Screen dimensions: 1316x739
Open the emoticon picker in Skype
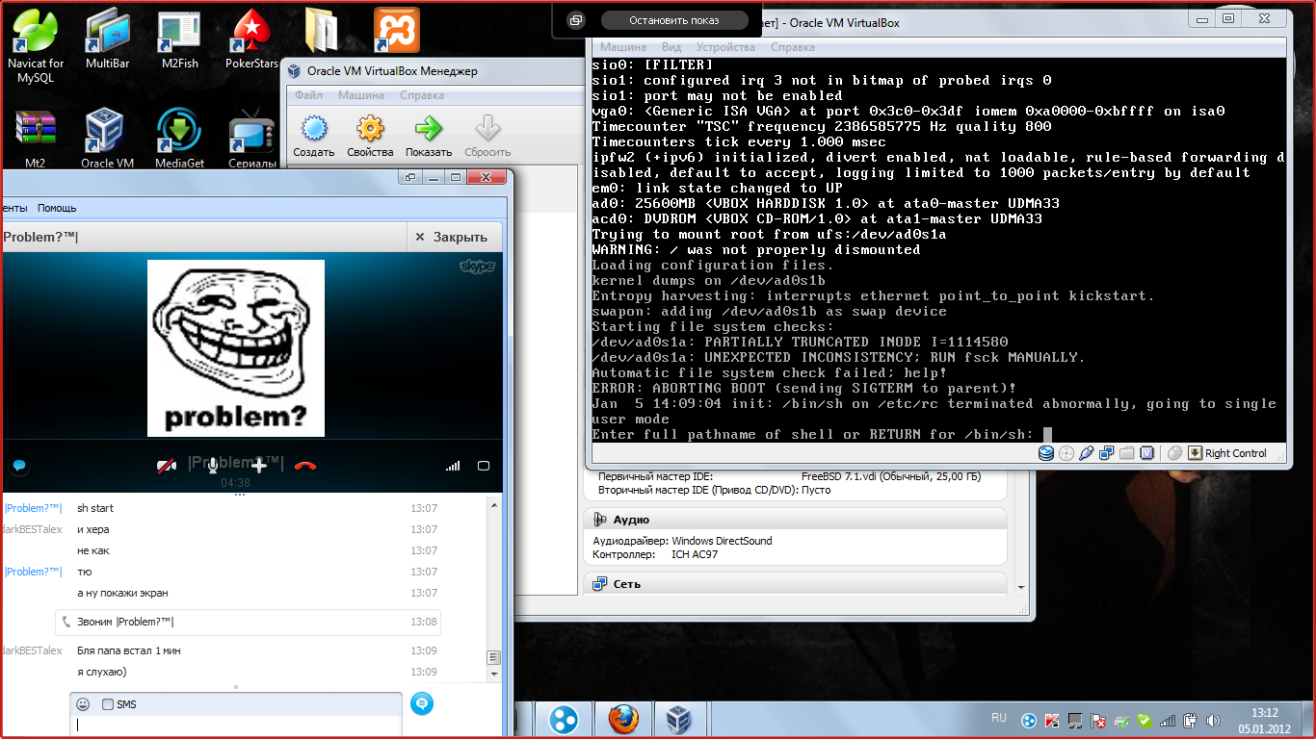84,704
